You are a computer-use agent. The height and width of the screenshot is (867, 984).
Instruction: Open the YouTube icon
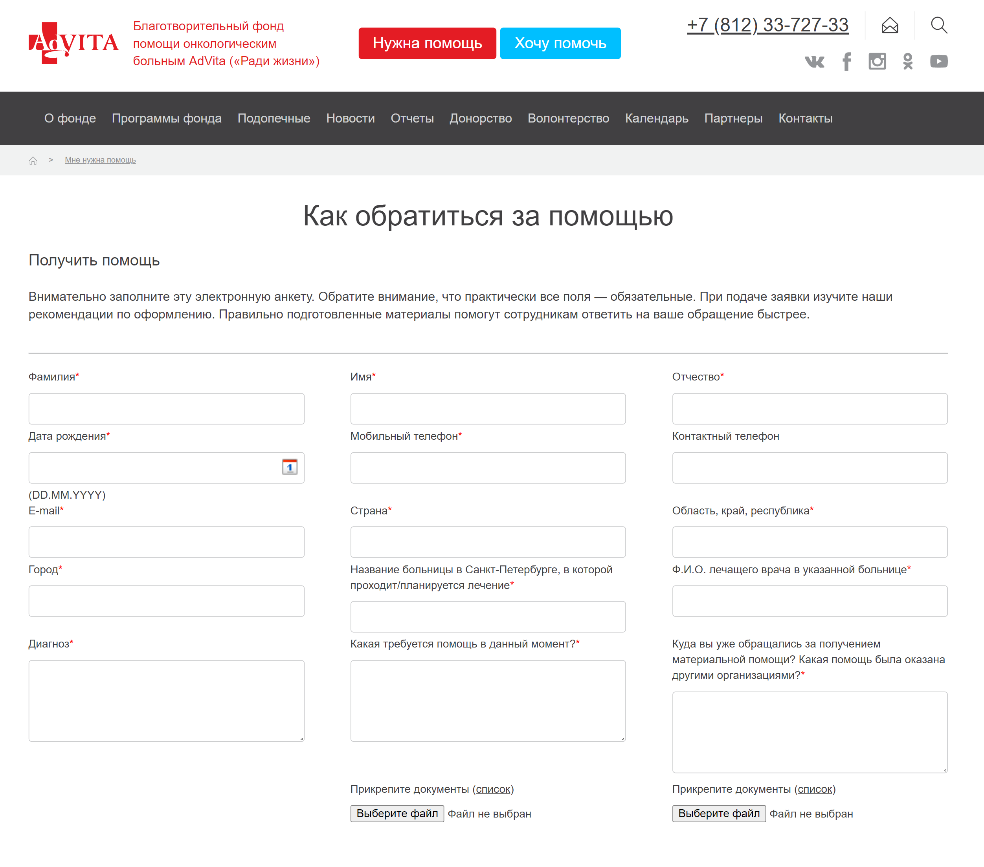(939, 62)
